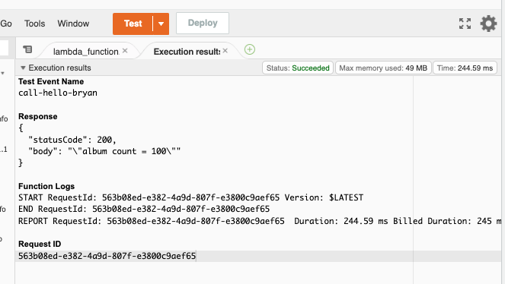Open the Window menu
The width and height of the screenshot is (505, 284).
click(x=73, y=24)
